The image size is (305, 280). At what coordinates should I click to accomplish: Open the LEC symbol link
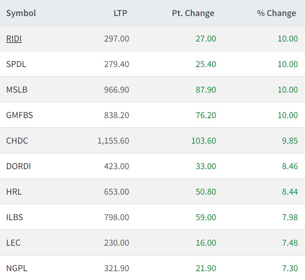[13, 243]
